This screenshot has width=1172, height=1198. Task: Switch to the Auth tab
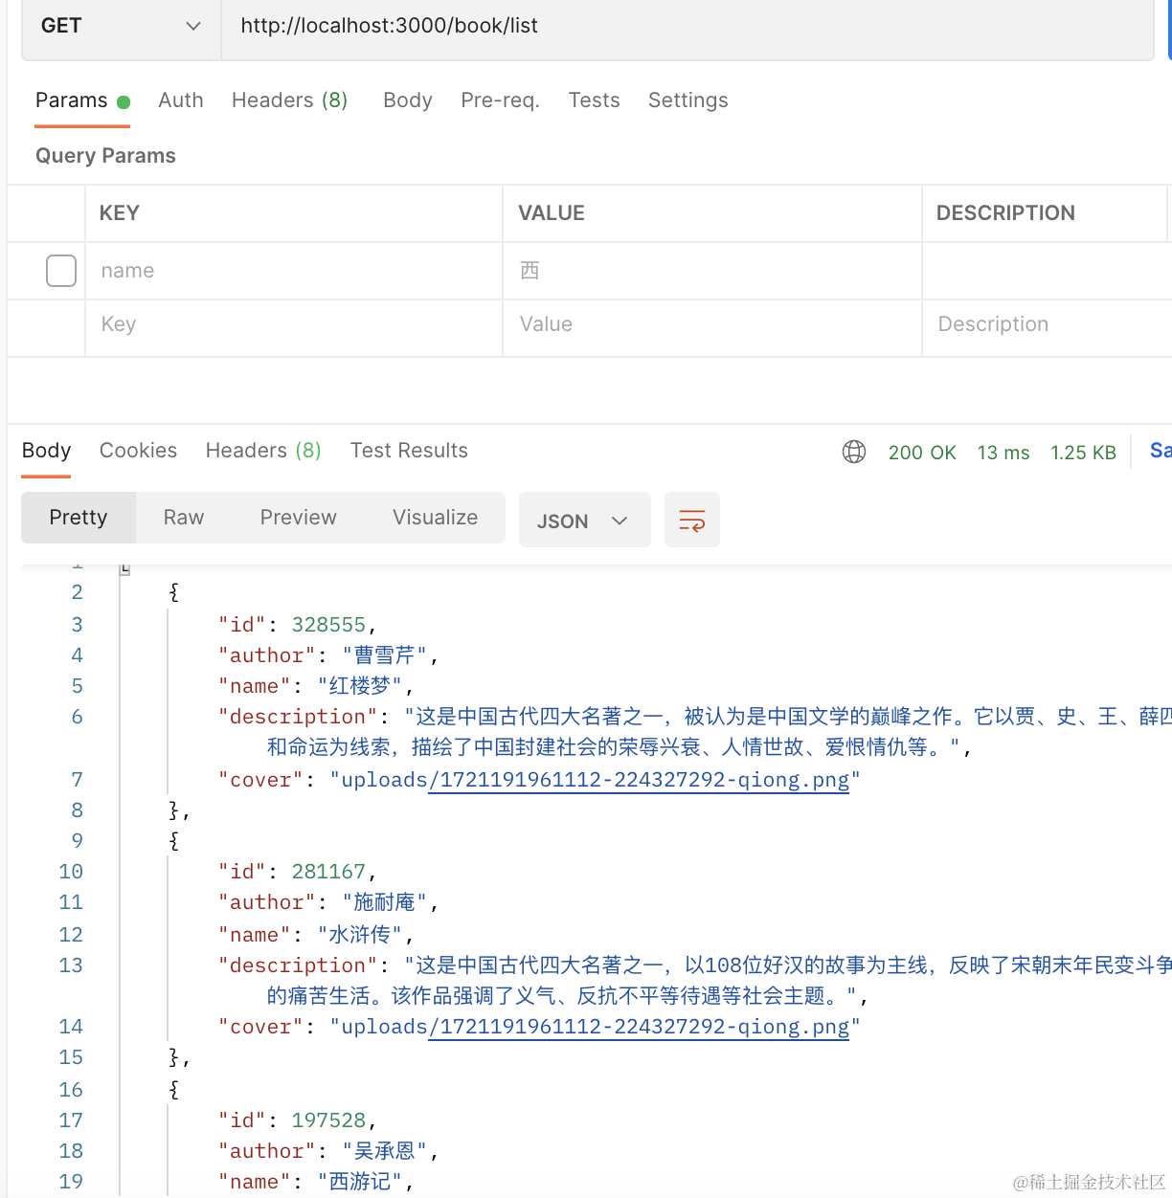[x=181, y=100]
